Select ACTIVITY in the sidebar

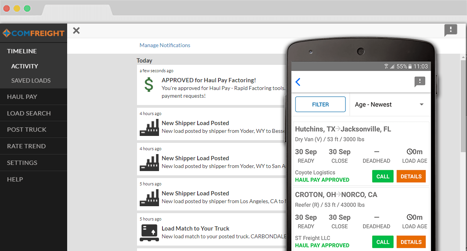coord(25,66)
